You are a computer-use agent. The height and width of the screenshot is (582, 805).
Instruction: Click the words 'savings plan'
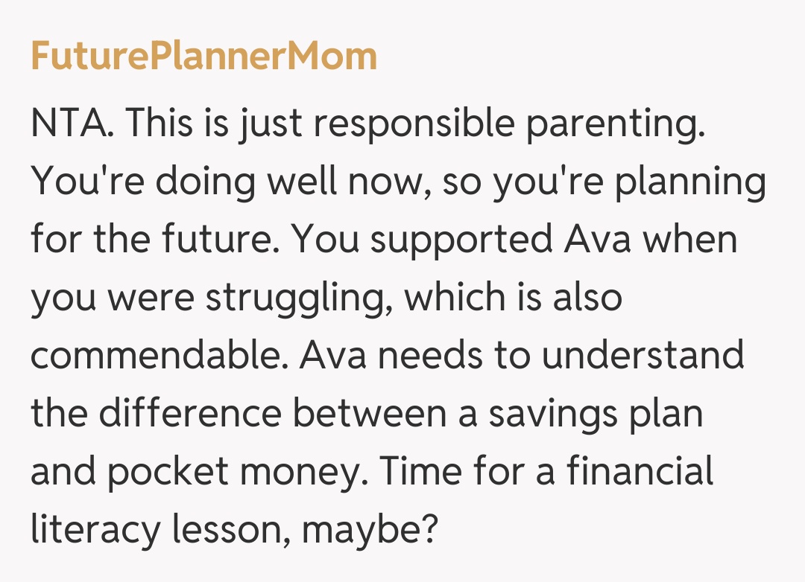pyautogui.click(x=596, y=414)
